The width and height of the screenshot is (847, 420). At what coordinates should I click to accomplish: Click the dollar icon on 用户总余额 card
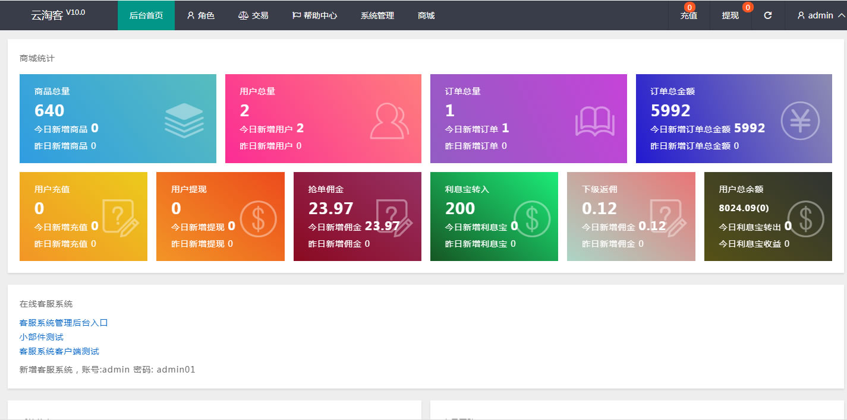805,219
